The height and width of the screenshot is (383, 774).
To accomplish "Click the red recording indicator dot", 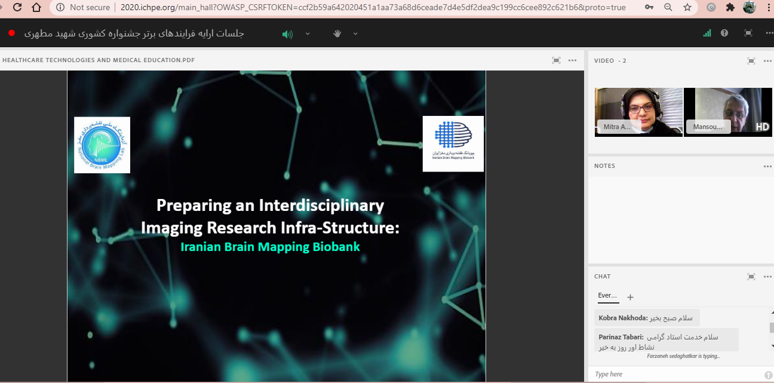I will [x=11, y=33].
